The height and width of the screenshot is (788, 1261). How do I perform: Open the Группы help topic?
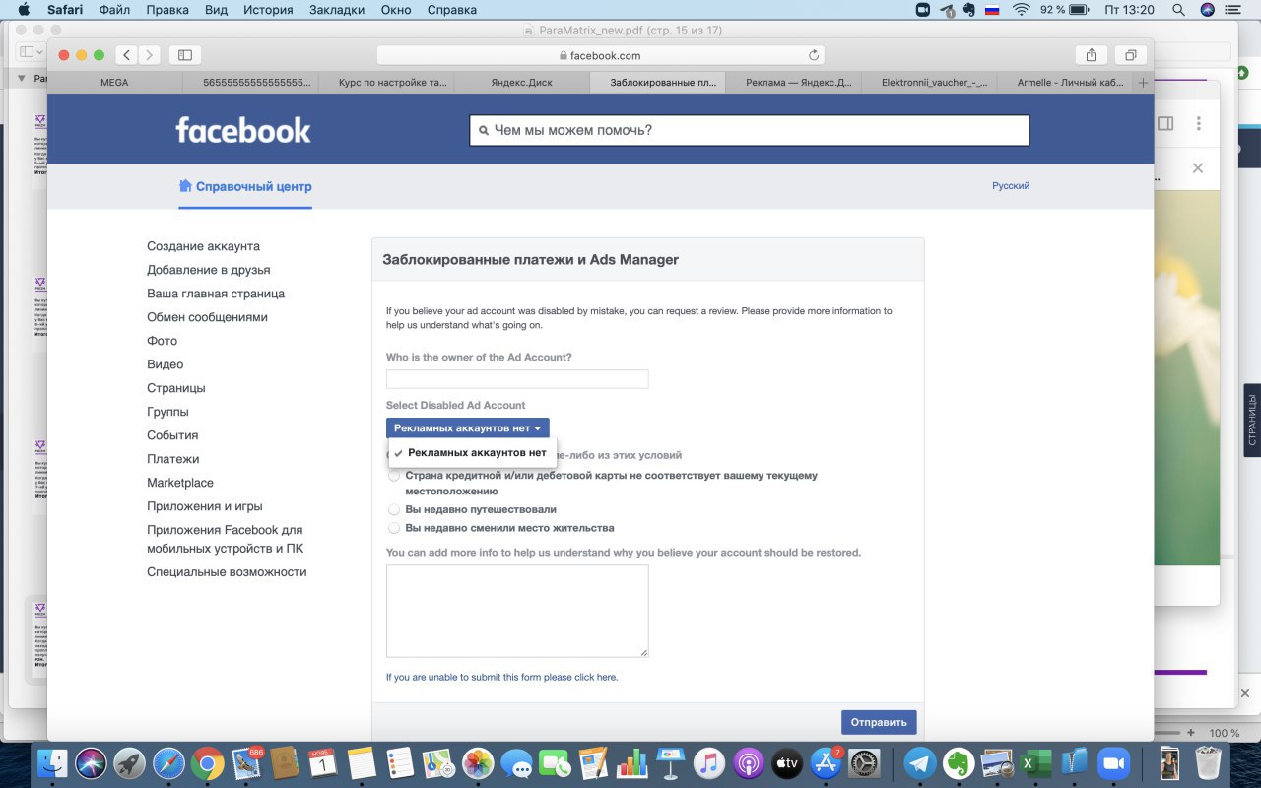tap(167, 412)
